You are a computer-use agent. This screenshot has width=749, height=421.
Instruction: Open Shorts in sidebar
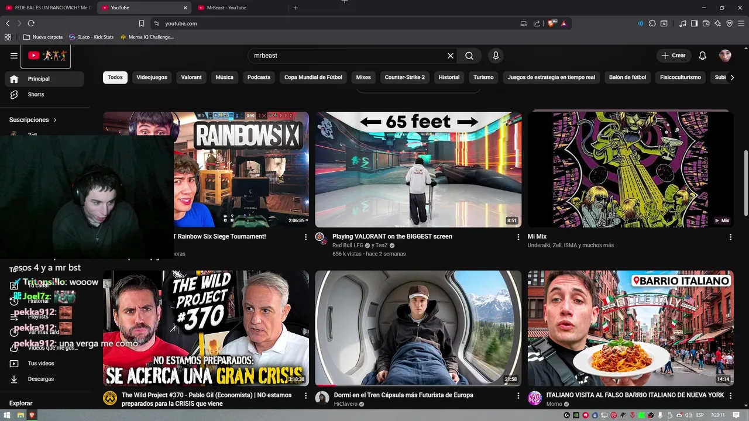click(x=44, y=94)
